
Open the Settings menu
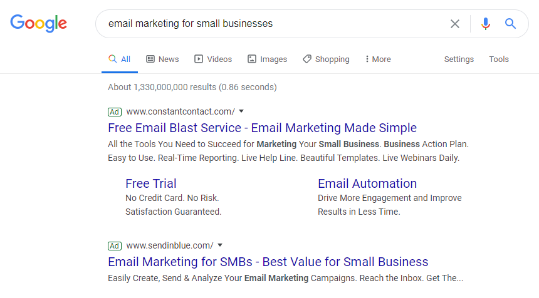[459, 59]
